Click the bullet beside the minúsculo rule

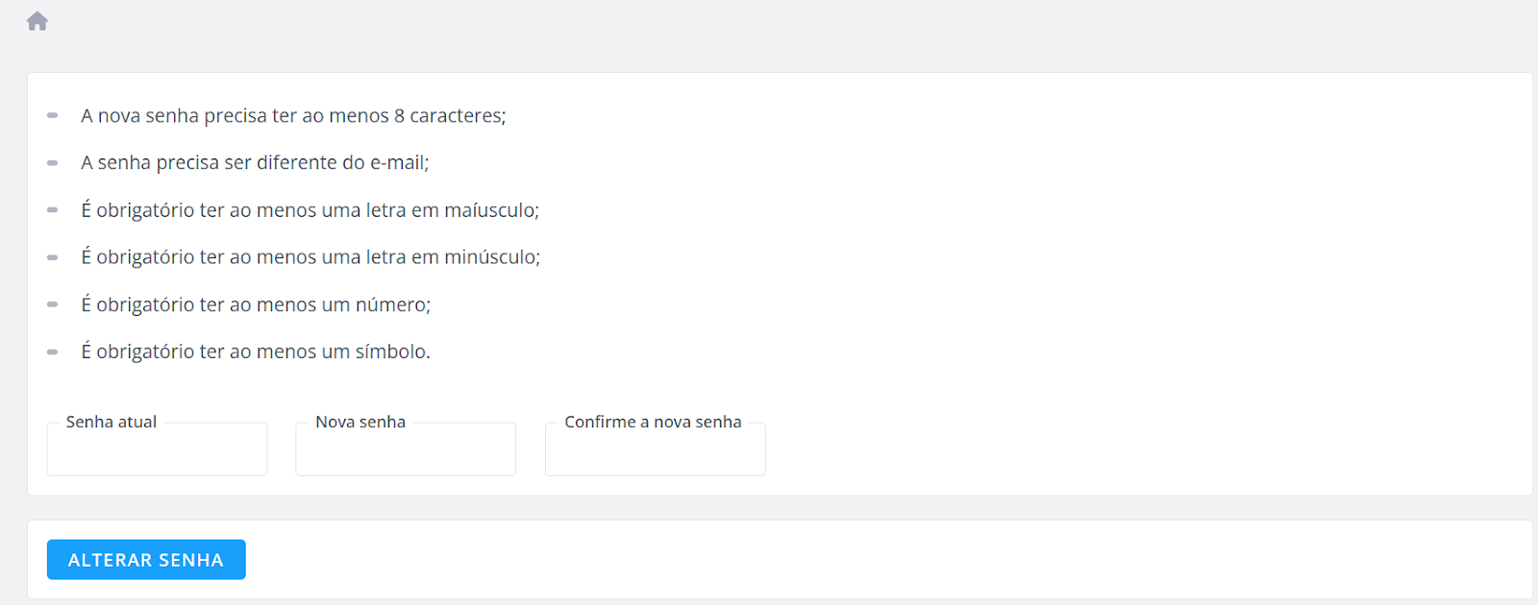click(53, 257)
